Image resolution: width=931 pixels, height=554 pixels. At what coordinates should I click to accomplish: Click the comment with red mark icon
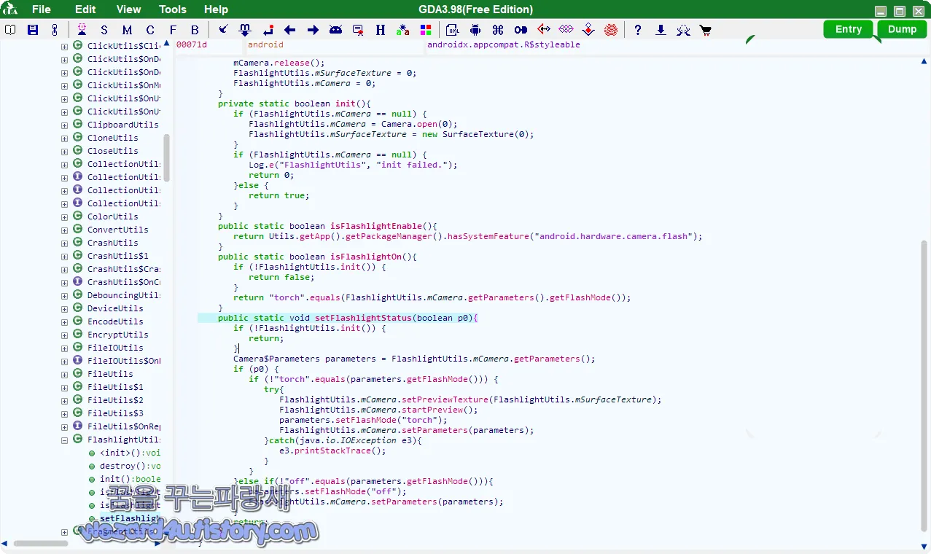click(358, 30)
